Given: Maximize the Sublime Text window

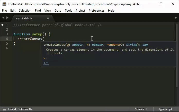Looking at the screenshot, I should [x=161, y=4].
